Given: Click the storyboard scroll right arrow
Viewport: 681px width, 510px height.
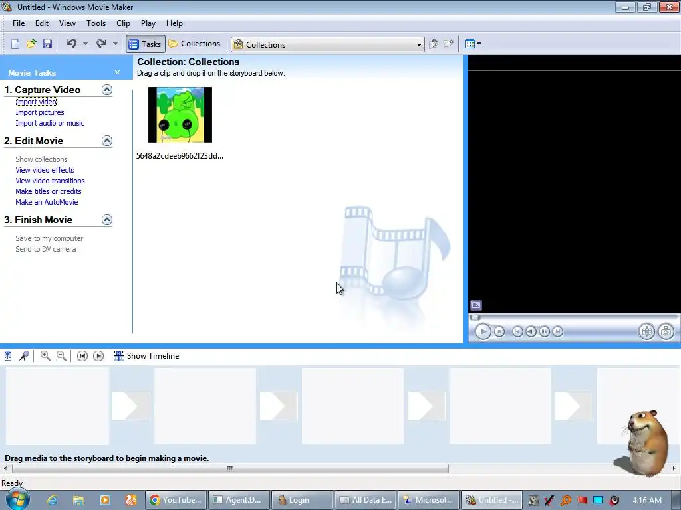Looking at the screenshot, I should [674, 468].
